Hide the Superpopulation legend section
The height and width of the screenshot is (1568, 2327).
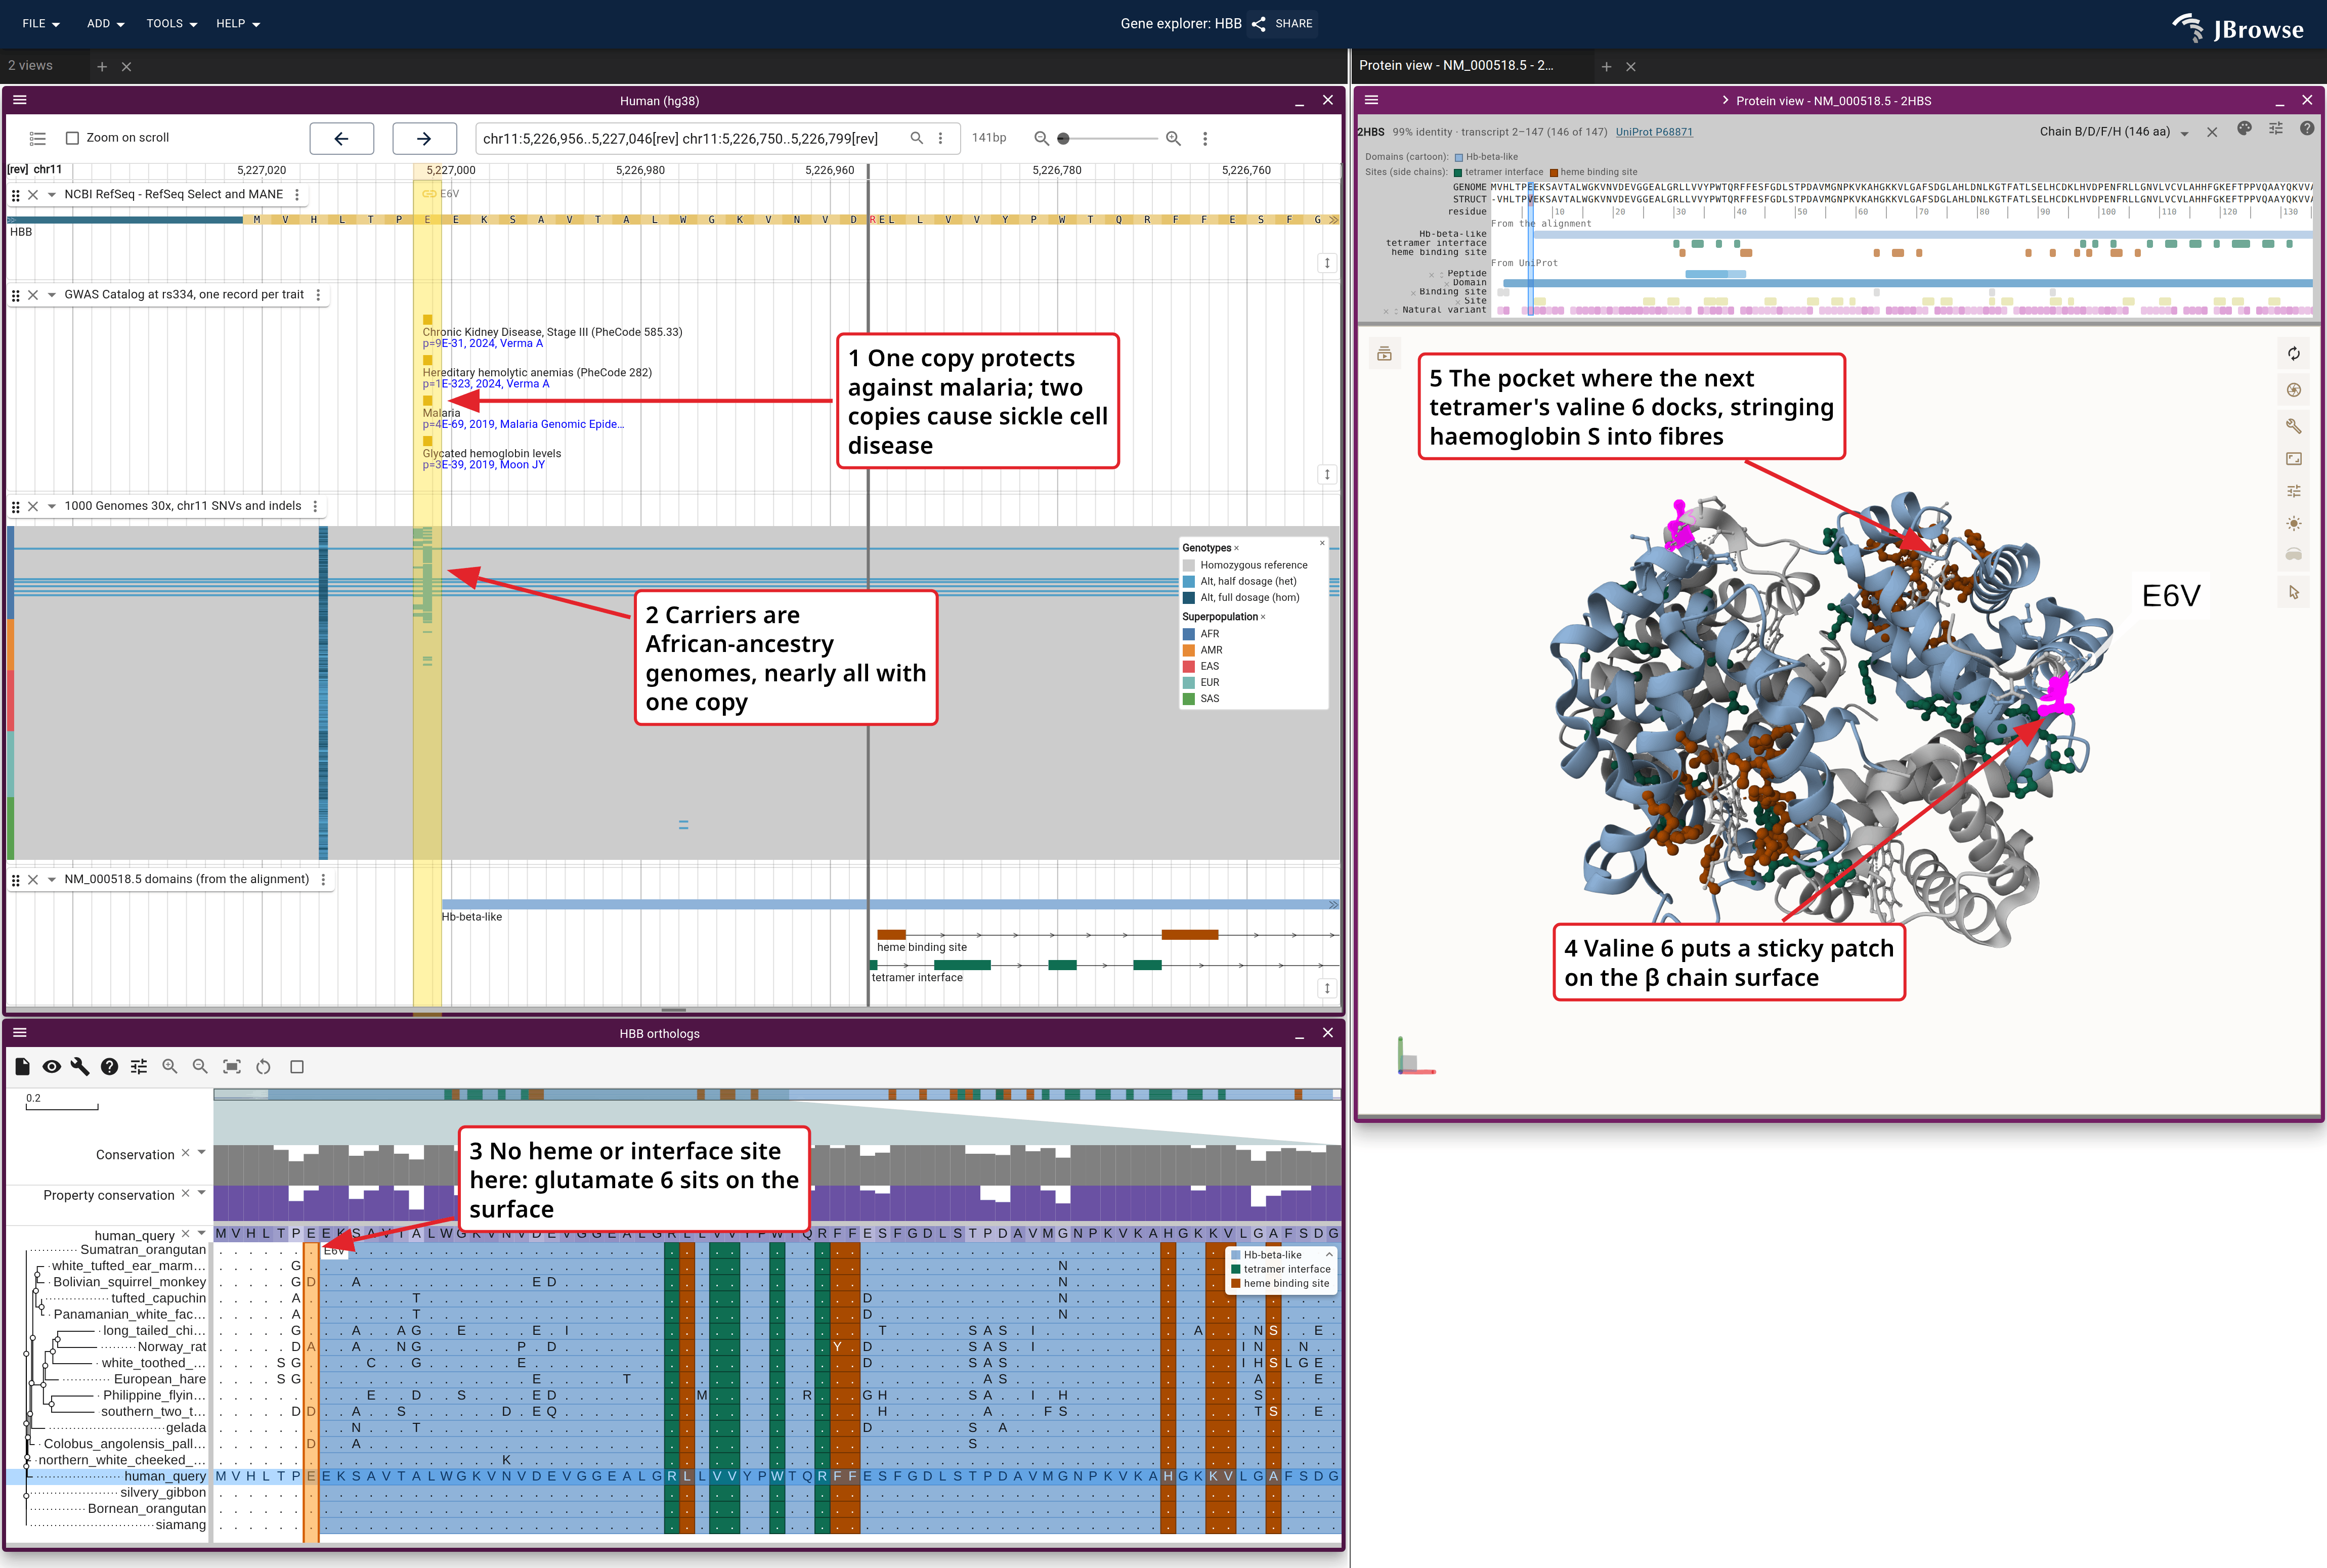pos(1263,617)
